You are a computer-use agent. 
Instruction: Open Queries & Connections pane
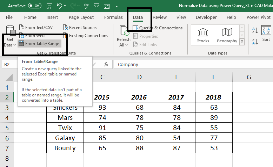point(158,28)
